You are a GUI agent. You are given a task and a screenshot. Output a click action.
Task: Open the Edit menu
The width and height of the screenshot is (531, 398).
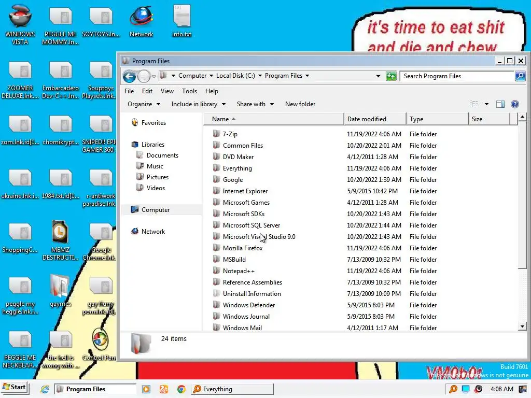tap(147, 91)
